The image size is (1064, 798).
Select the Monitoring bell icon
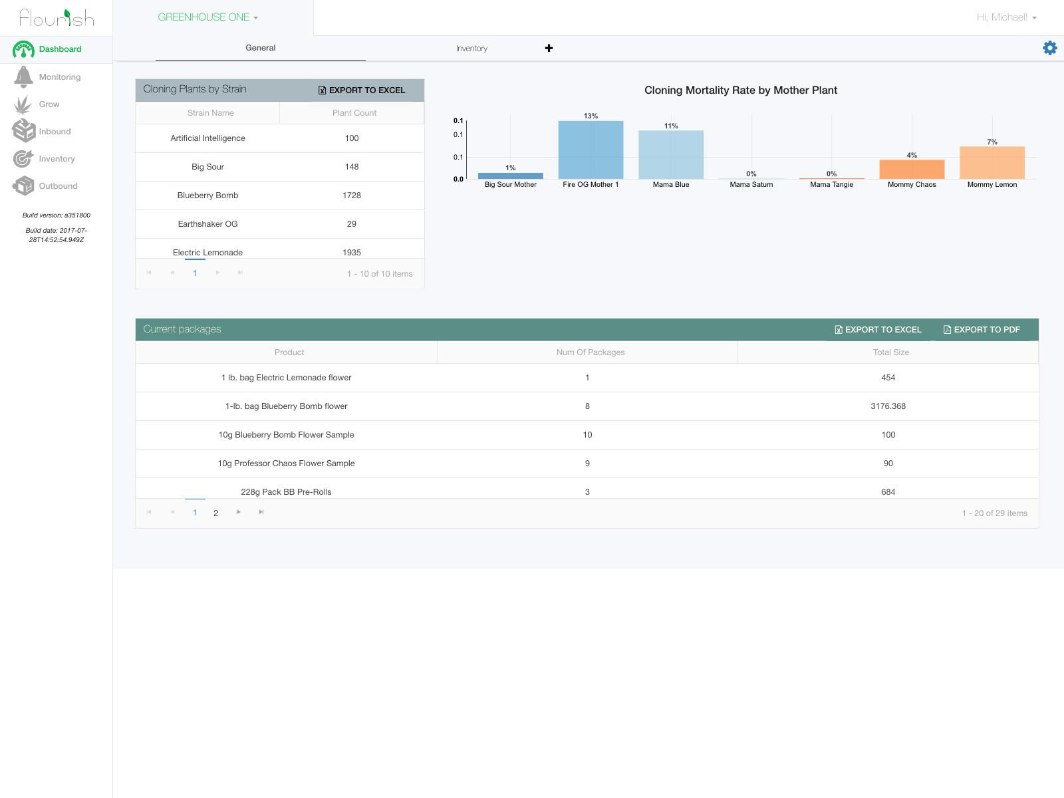click(x=24, y=76)
